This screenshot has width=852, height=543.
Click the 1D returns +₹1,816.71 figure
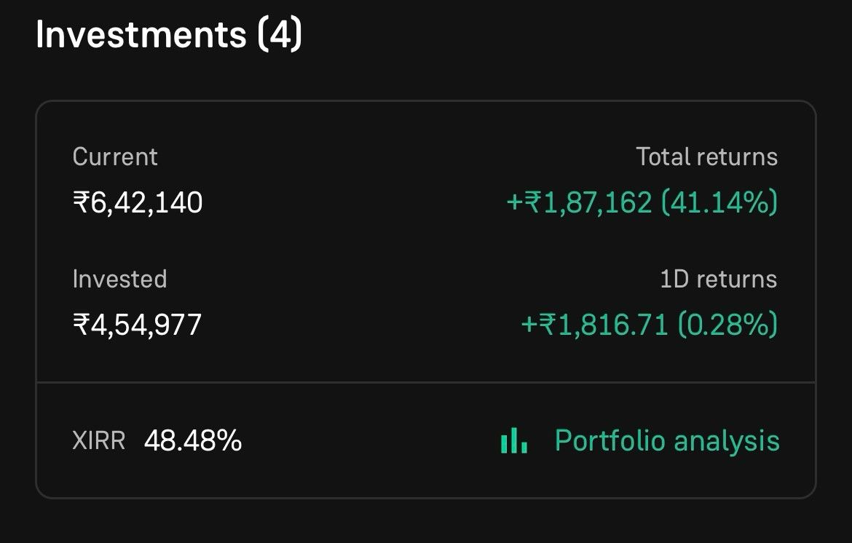click(x=594, y=325)
